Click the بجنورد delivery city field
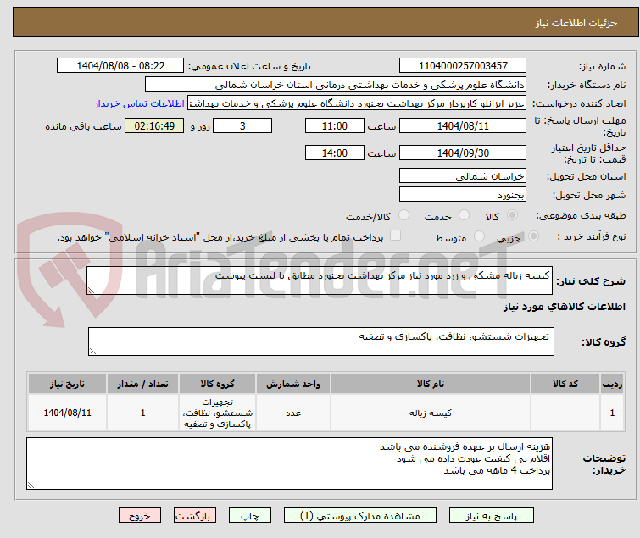The height and width of the screenshot is (538, 640). [463, 195]
